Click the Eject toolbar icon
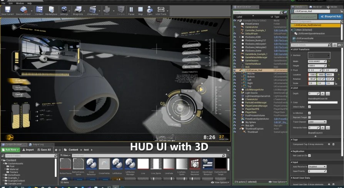344x188 pixels. click(150, 10)
